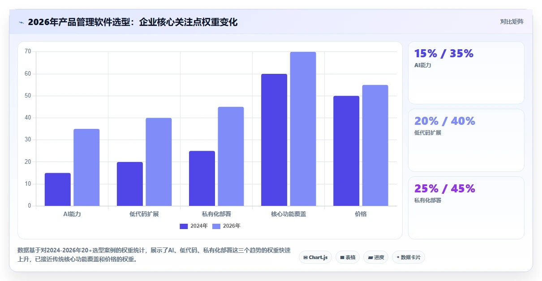This screenshot has height=281, width=542.
Task: Click the 30 y-axis tick label
Action: (x=28, y=140)
